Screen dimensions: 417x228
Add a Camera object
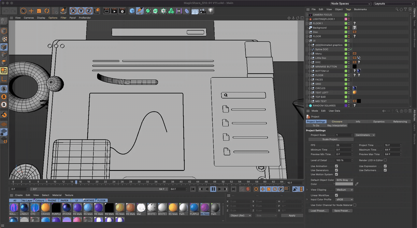203,11
